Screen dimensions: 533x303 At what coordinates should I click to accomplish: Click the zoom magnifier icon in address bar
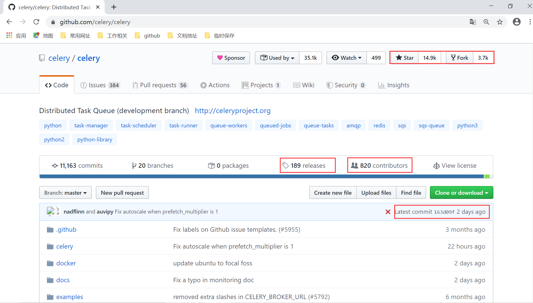486,22
